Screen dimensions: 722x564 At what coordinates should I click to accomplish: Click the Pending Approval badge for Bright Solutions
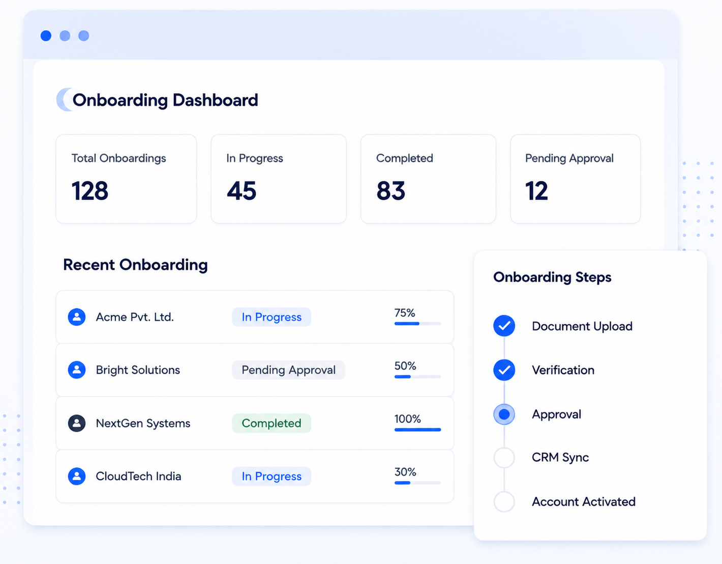(288, 370)
